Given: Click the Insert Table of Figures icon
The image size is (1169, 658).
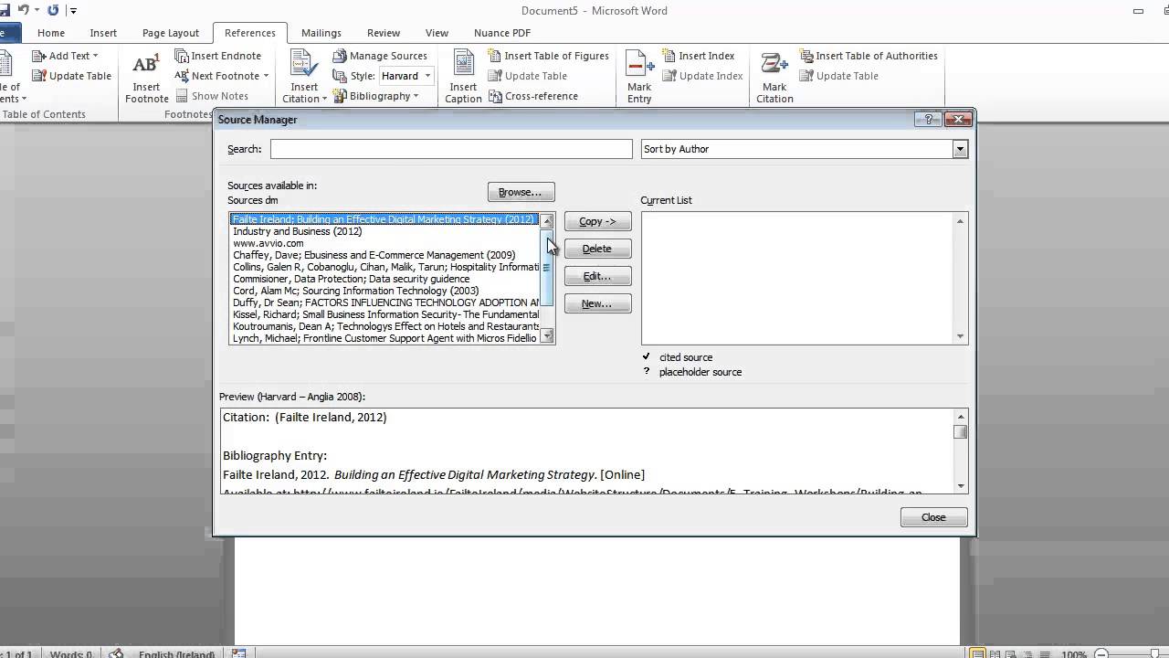Looking at the screenshot, I should 495,56.
